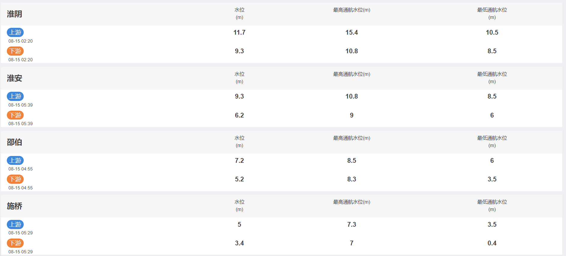This screenshot has height=256, width=566.
Task: Choose the 上游 badge under 施桥
Action: (15, 224)
